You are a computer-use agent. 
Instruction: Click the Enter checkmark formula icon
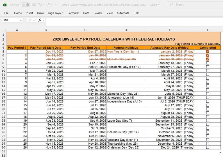click(35, 20)
